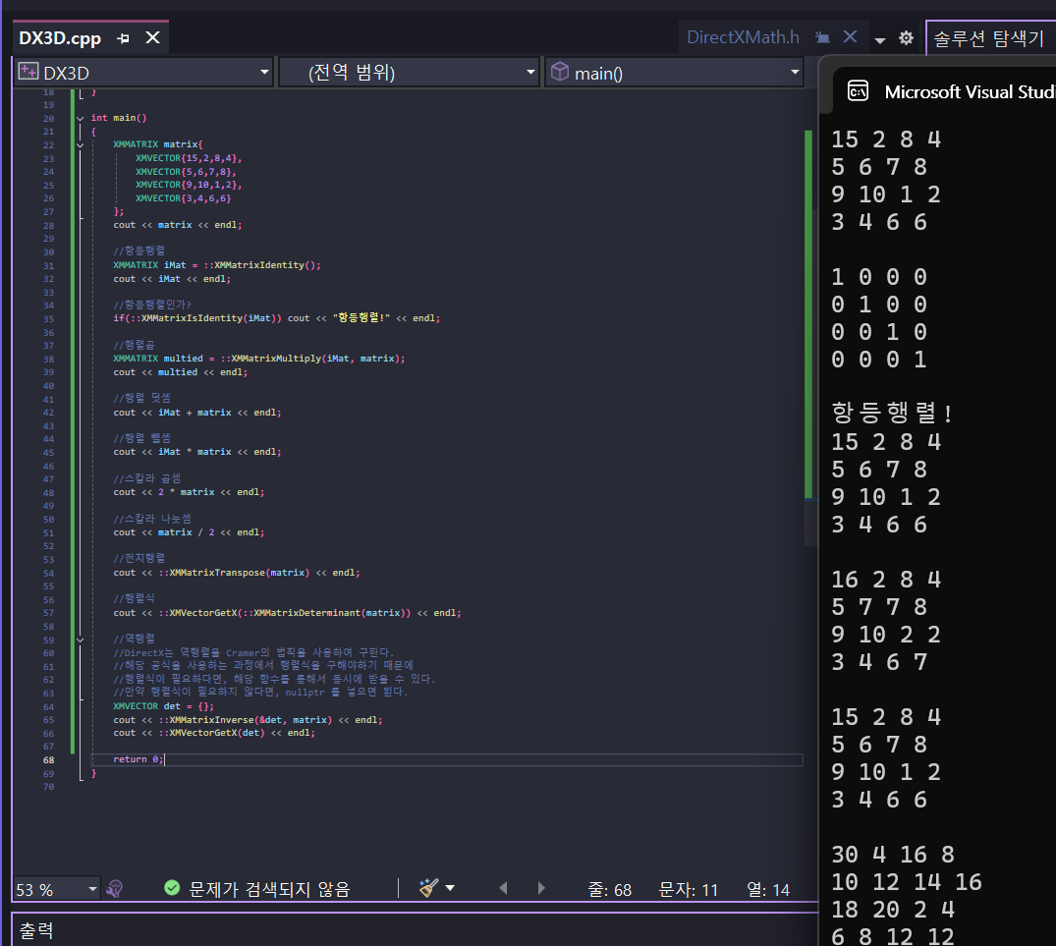Switch to 솔루션 탐색기 tab
The height and width of the screenshot is (946, 1056).
tap(988, 38)
